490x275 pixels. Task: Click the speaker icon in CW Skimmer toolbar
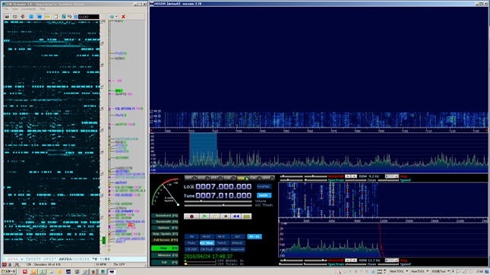click(x=23, y=17)
